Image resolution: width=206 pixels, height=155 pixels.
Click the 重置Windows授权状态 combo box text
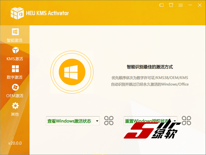point(147,121)
